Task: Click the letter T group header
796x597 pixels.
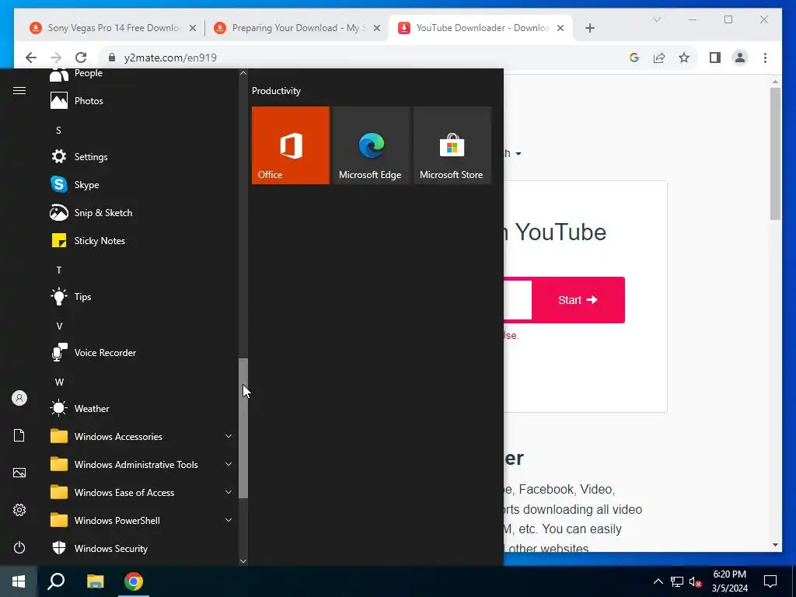Action: click(59, 270)
